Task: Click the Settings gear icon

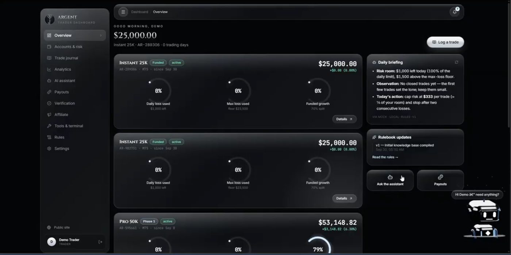Action: tap(49, 148)
